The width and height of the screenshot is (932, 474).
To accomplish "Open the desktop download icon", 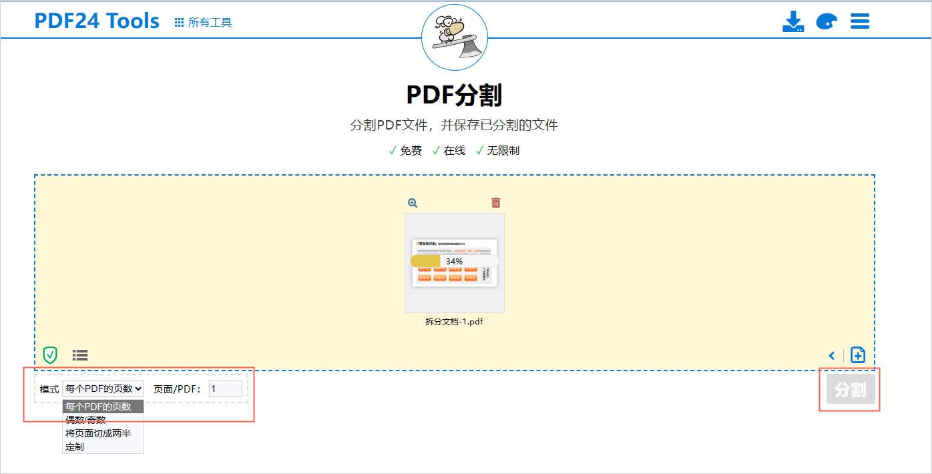I will tap(793, 21).
